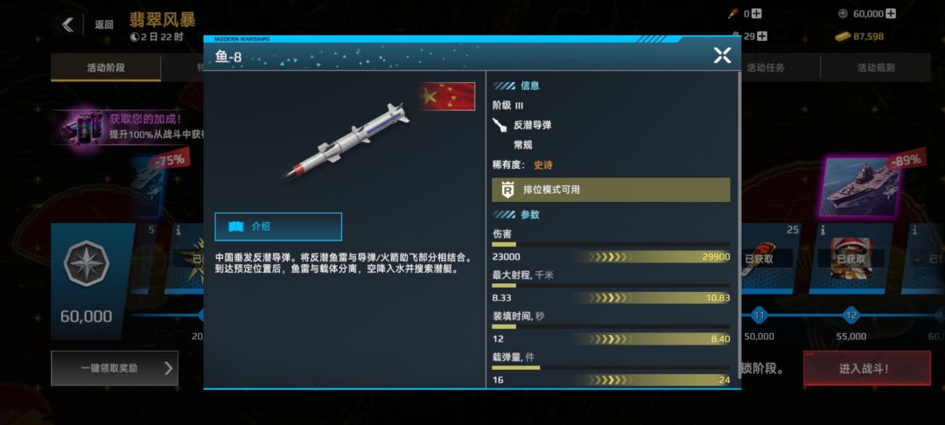Click the plus icon next to 29

click(x=762, y=36)
